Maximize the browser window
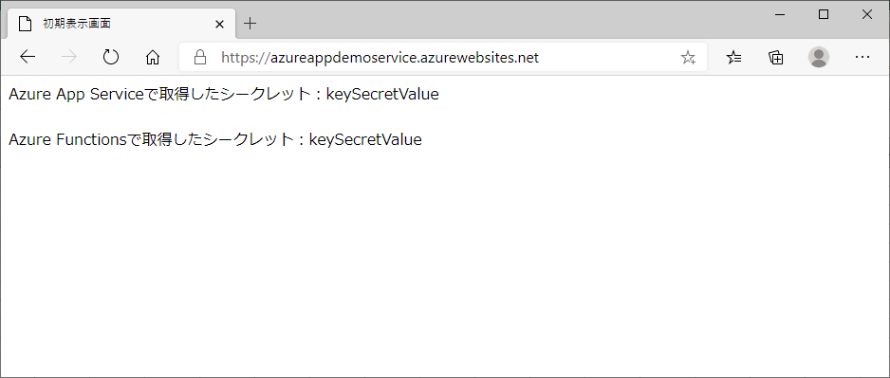This screenshot has width=890, height=378. 824,15
